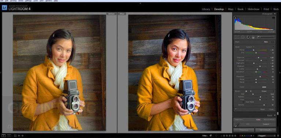The image size is (281, 138).
Task: Toggle the histogram shadow clipping indicator
Action: click(236, 18)
